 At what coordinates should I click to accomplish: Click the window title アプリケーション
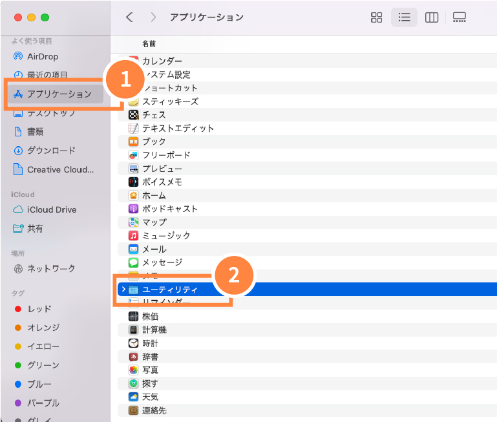[207, 17]
